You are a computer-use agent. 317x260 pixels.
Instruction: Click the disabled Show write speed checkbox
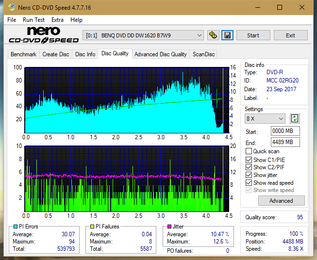point(249,190)
